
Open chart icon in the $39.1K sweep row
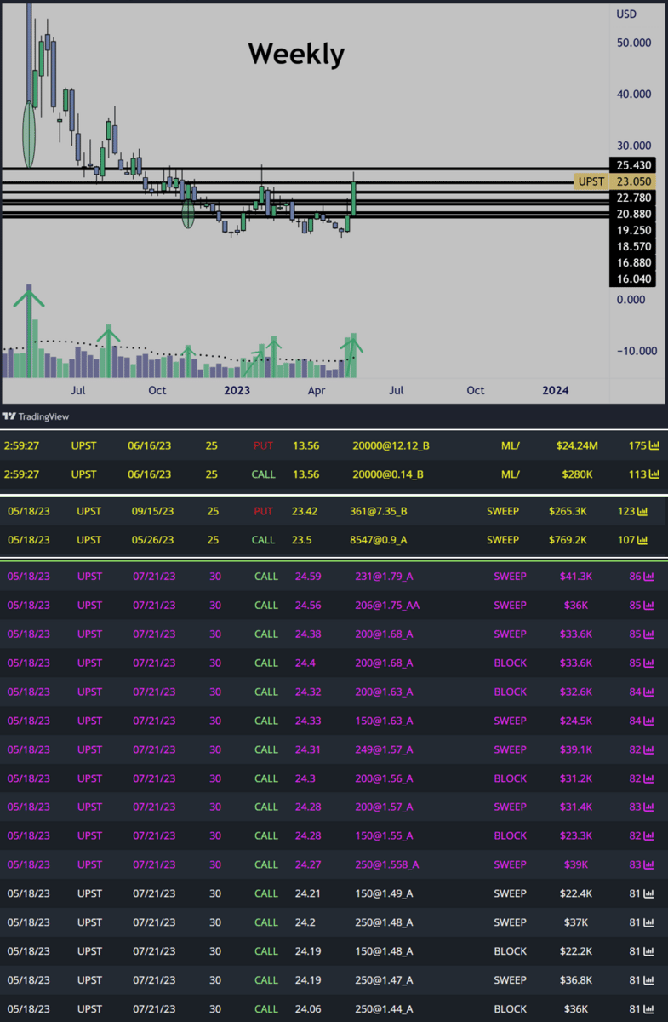(x=648, y=749)
